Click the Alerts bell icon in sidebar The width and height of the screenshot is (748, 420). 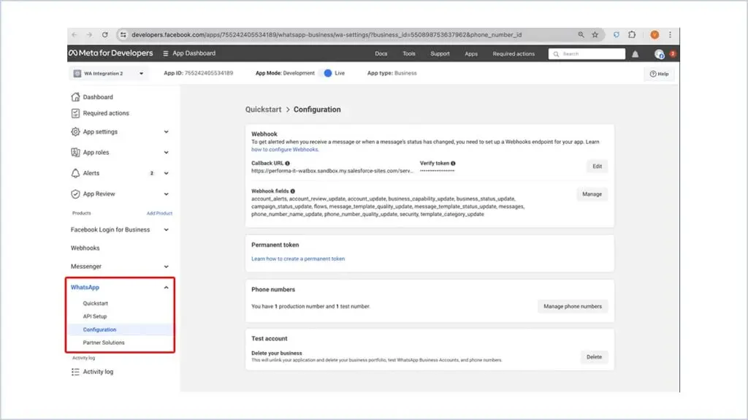pos(75,173)
